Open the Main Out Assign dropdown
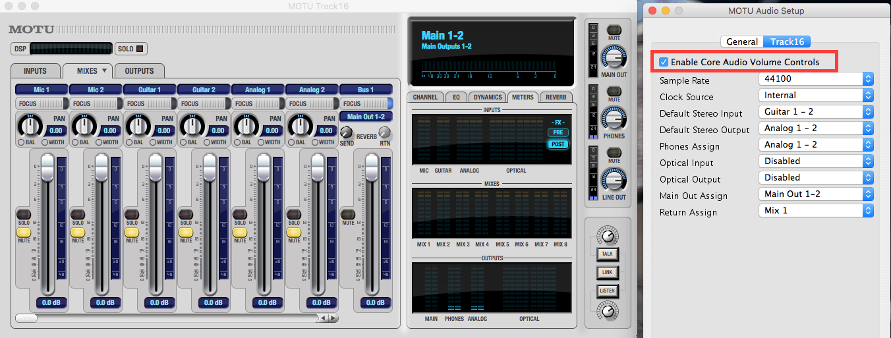Image resolution: width=891 pixels, height=338 pixels. (816, 194)
